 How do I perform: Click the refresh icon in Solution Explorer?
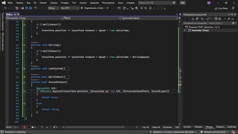(x=212, y=19)
